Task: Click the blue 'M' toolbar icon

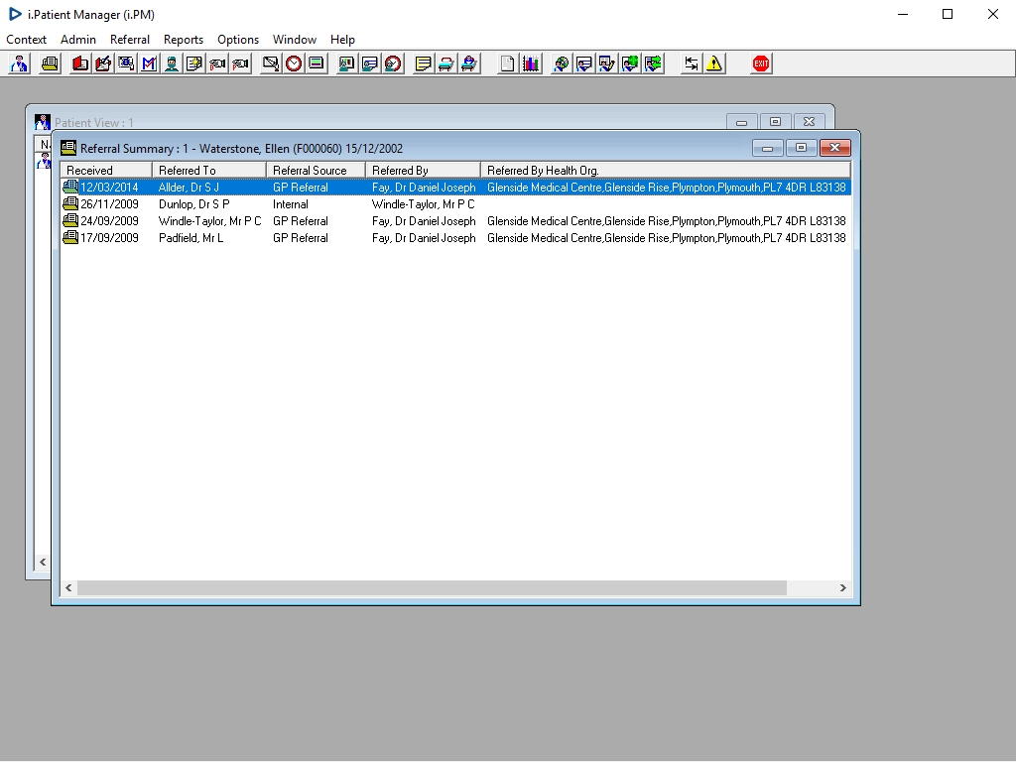Action: [x=149, y=63]
